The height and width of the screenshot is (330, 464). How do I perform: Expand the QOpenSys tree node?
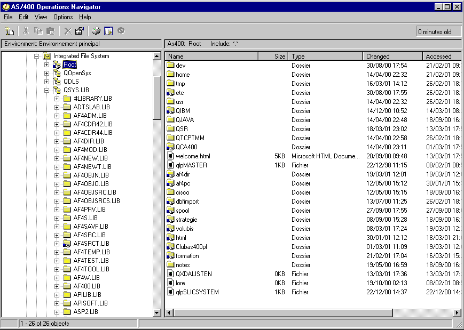click(47, 73)
